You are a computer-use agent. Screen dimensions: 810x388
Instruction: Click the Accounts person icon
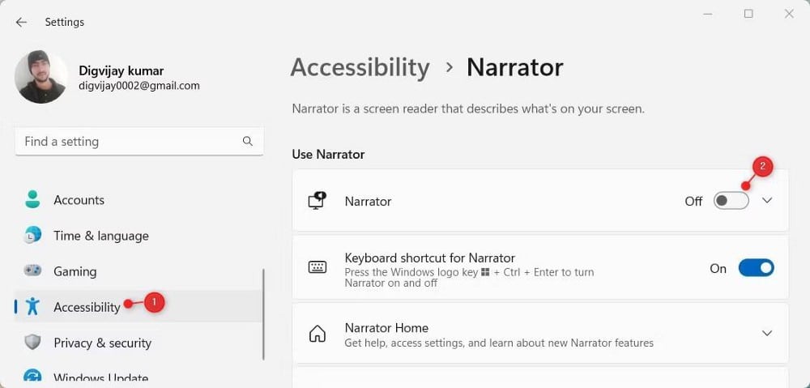pos(32,199)
